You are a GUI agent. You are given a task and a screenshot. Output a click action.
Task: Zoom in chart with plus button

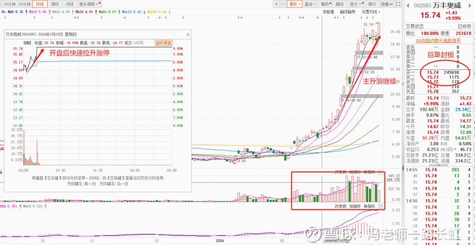(276, 4)
